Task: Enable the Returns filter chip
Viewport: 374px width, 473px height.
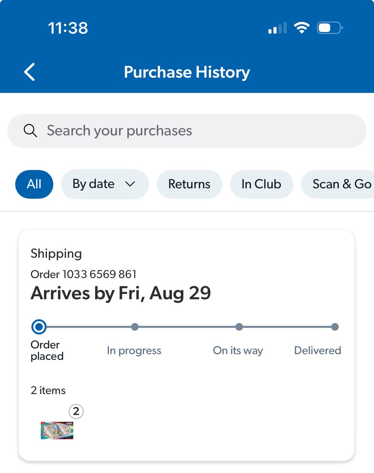Action: coord(189,184)
